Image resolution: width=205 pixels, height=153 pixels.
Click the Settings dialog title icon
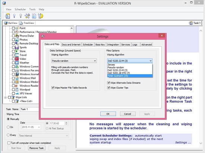(x=43, y=36)
